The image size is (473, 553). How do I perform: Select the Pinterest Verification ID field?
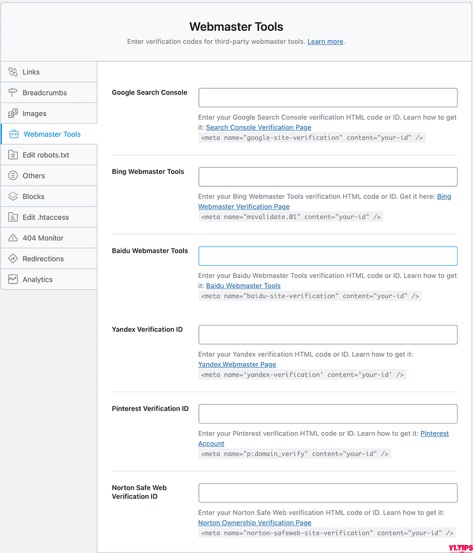(328, 414)
